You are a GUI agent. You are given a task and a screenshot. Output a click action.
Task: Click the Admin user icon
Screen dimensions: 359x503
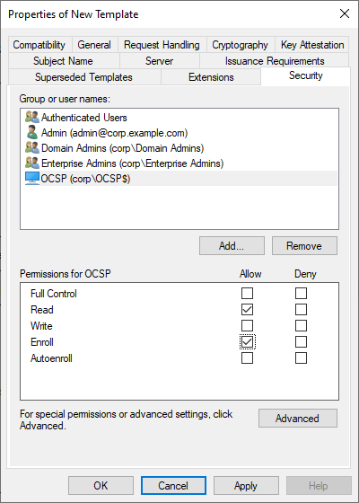coord(32,133)
